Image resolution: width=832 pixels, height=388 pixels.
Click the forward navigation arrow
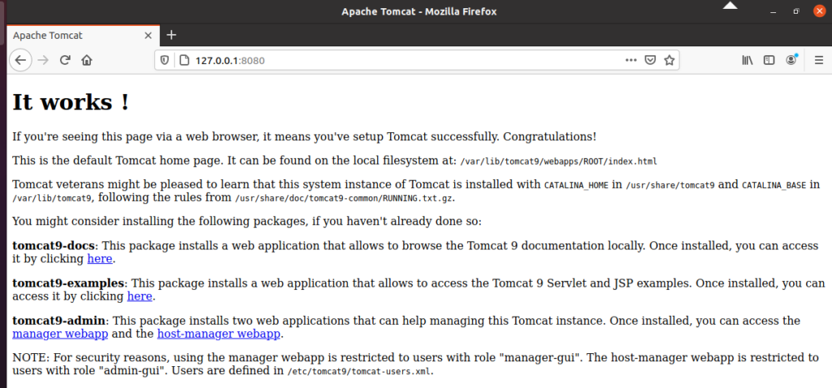tap(43, 60)
